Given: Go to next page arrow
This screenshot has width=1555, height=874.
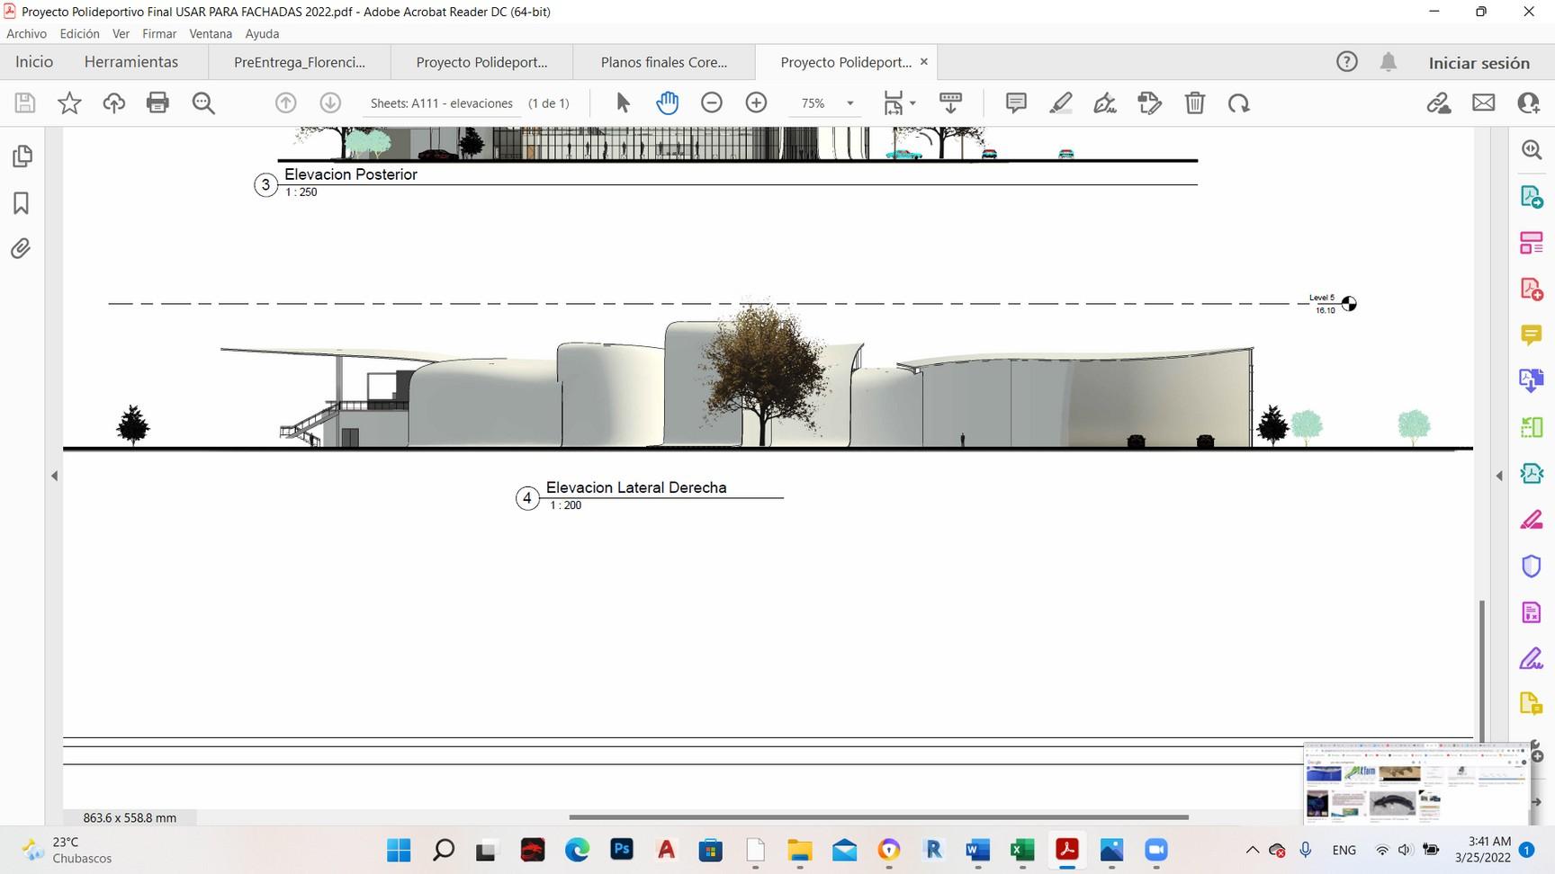Looking at the screenshot, I should point(330,103).
